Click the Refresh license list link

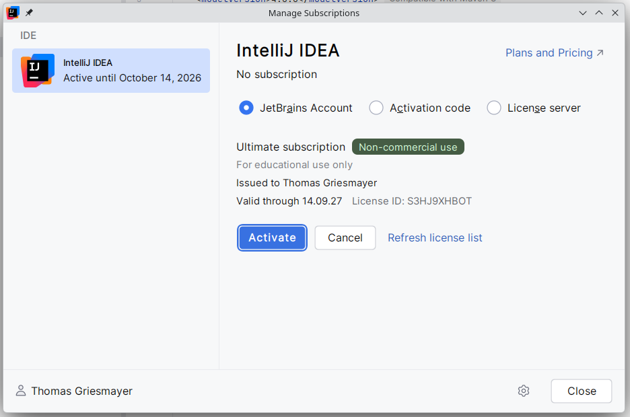tap(435, 237)
